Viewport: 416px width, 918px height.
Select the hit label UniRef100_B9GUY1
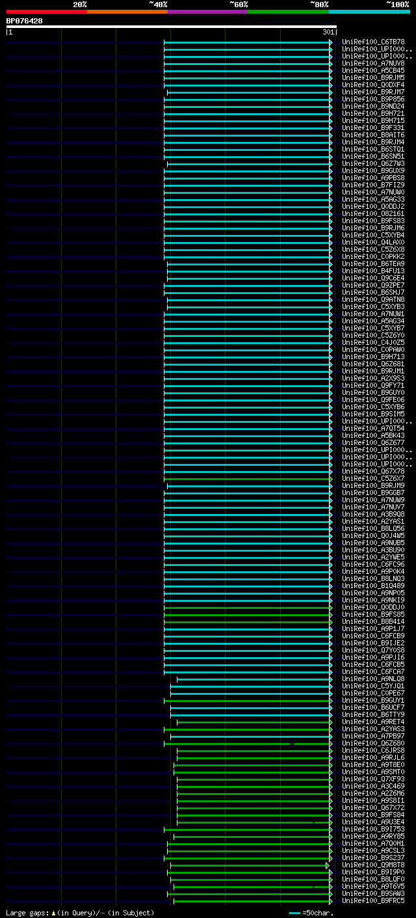point(373,701)
